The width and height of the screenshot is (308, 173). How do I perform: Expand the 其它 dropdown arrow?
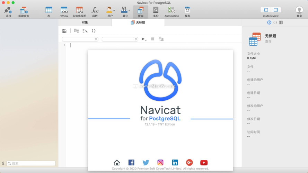(x=129, y=11)
